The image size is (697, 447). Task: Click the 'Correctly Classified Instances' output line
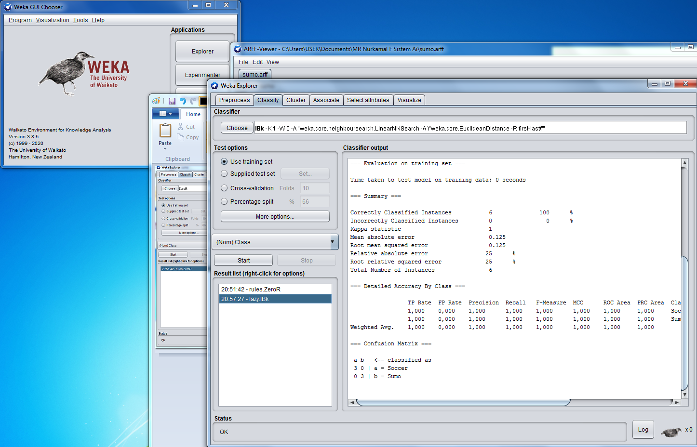click(461, 212)
